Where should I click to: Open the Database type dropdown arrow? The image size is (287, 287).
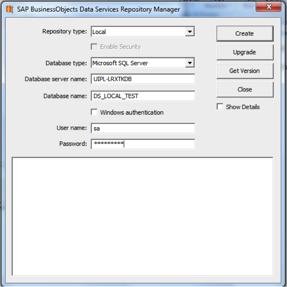[190, 63]
